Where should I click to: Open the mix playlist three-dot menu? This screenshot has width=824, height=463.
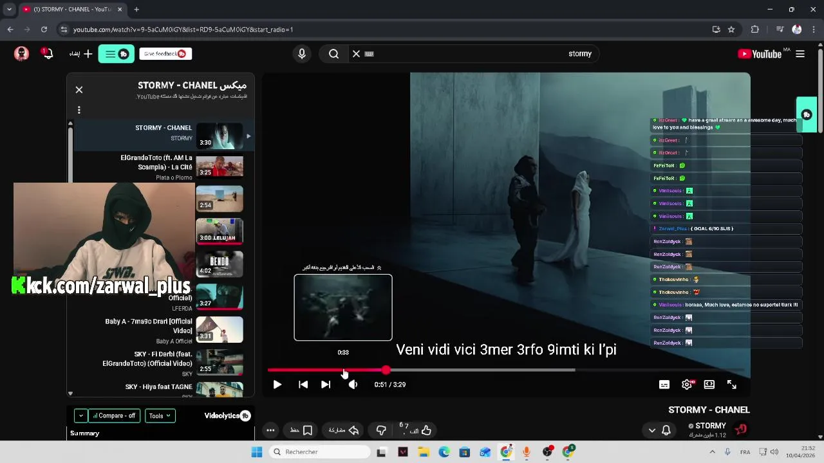coord(79,110)
